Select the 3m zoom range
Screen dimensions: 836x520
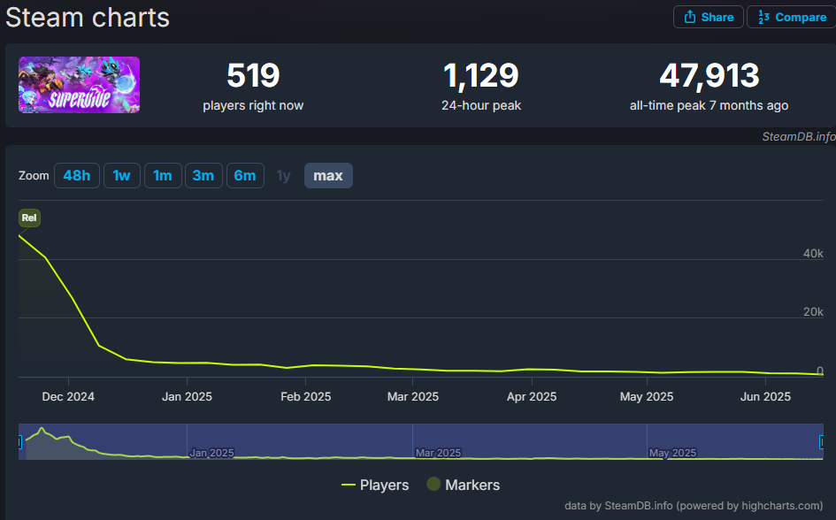point(203,175)
